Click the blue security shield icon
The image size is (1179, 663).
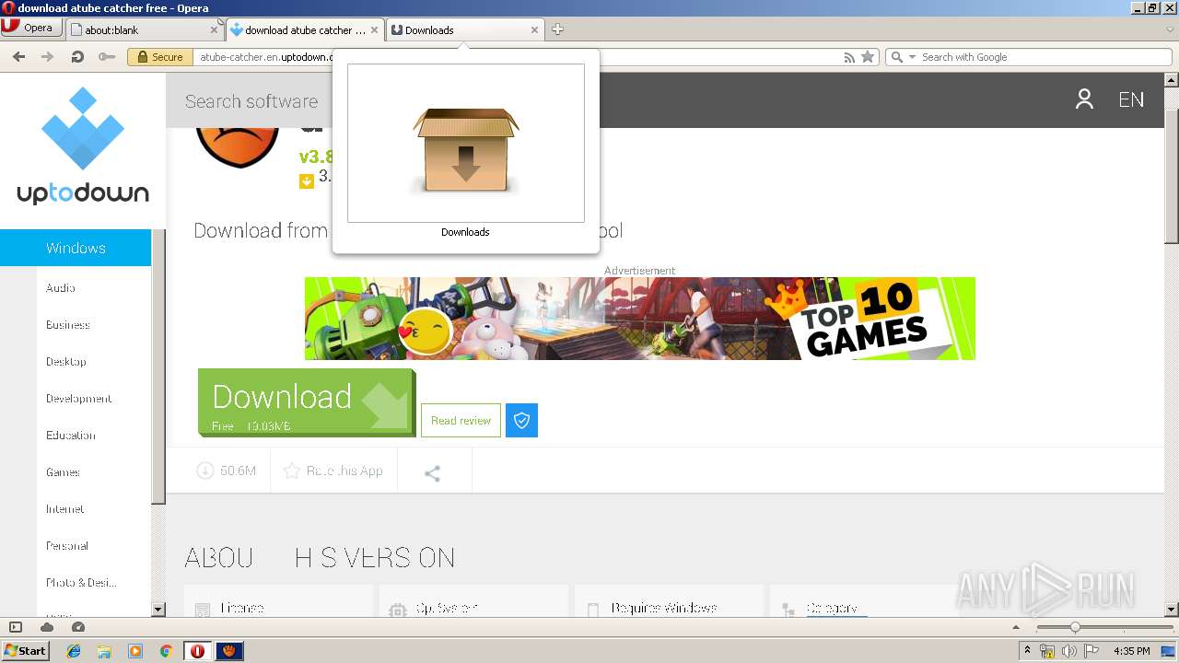tap(521, 421)
